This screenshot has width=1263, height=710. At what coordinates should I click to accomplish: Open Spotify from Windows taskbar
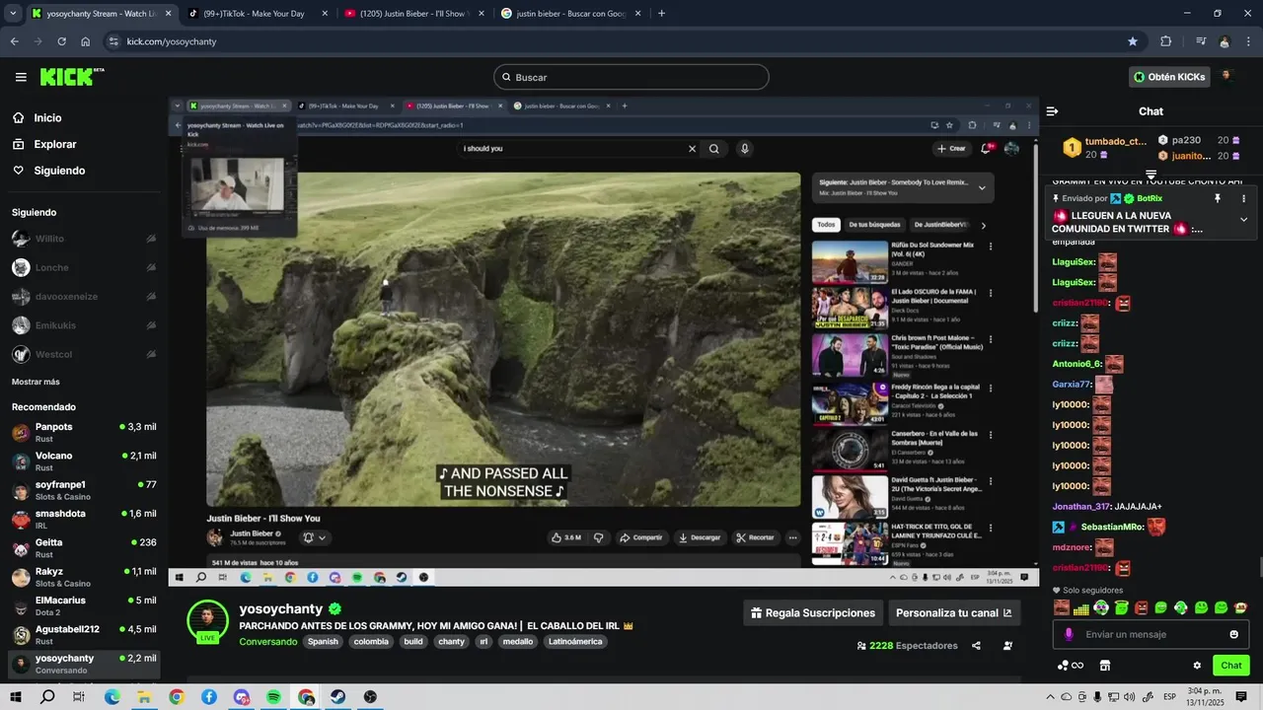pyautogui.click(x=273, y=697)
